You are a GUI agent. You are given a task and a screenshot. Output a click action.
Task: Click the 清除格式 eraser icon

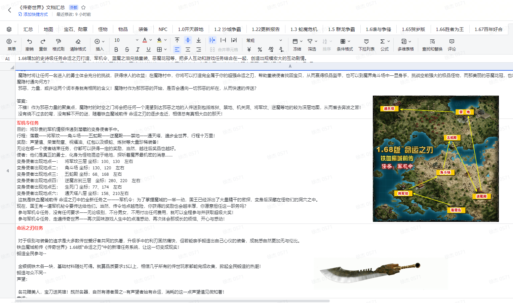(78, 41)
